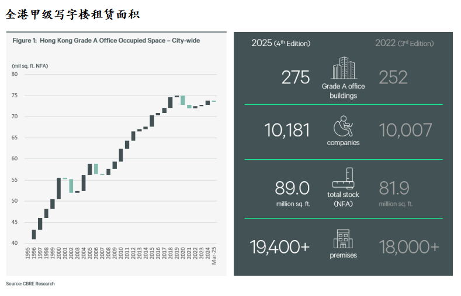
Task: Click the companies person-at-laptop icon
Action: 343,126
